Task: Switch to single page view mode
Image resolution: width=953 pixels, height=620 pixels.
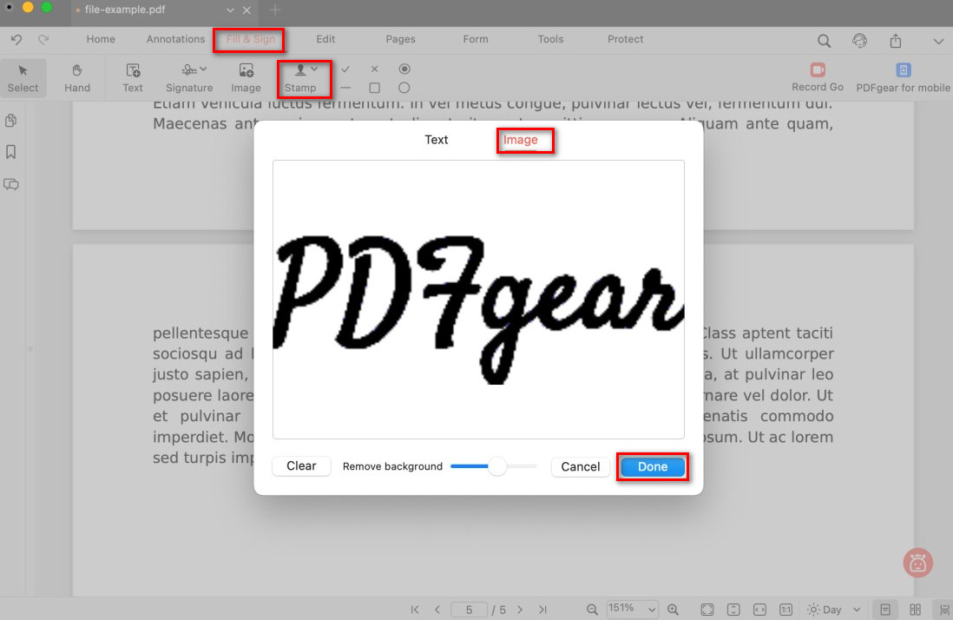Action: point(885,609)
